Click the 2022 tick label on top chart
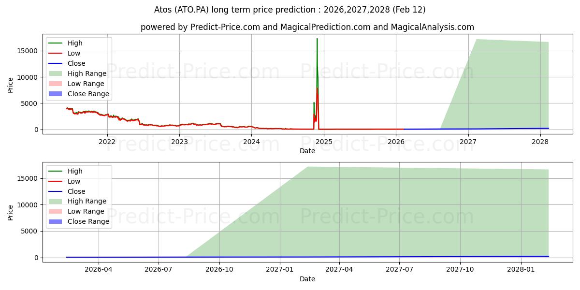This screenshot has height=290, width=580. (x=107, y=142)
